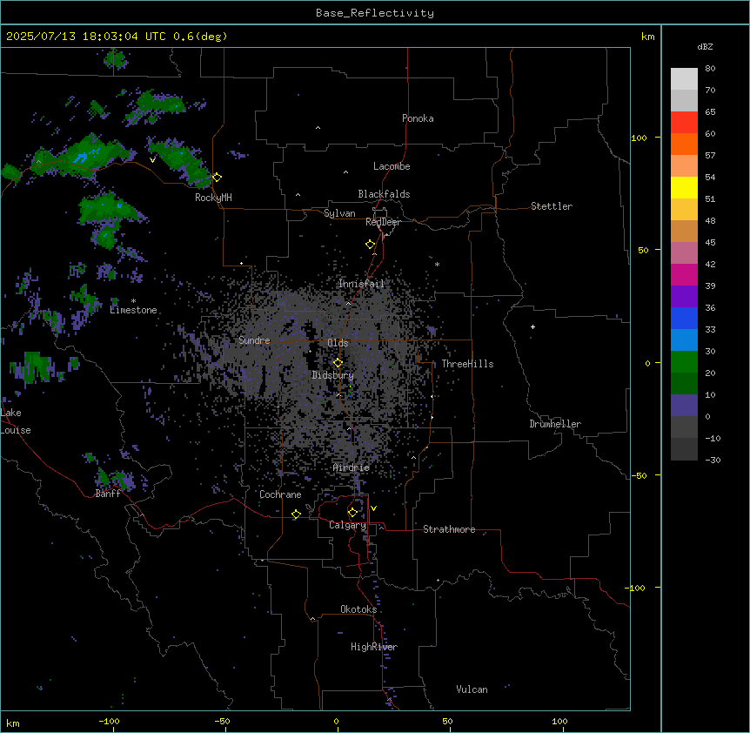Pick the magenta 42–39 dBZ legend swatch
The image size is (750, 733).
tap(684, 274)
